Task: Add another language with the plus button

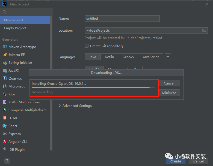Action: click(168, 57)
